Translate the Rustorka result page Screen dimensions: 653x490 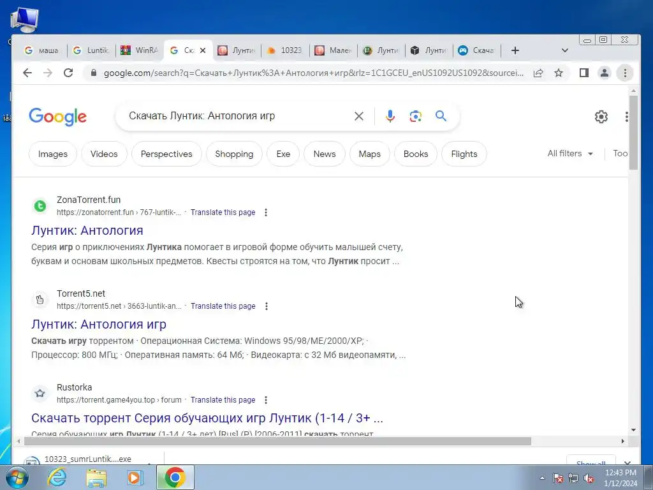pos(223,400)
